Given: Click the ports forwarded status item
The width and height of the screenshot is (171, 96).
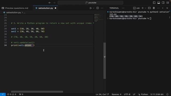Looking at the screenshot, I should tap(21, 94).
